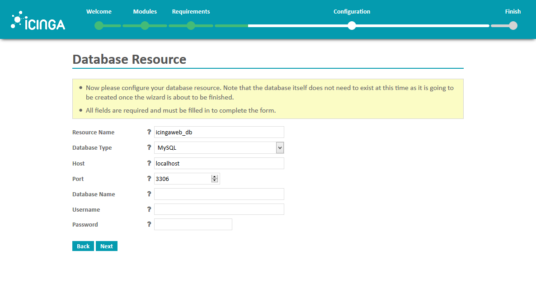Screen dimensions: 536x308
Task: Click the Finish step progress dot
Action: 513,26
